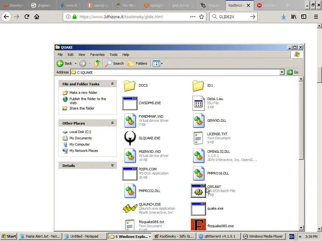The width and height of the screenshot is (322, 241).
Task: Open the DOCS folder icon
Action: pyautogui.click(x=130, y=85)
